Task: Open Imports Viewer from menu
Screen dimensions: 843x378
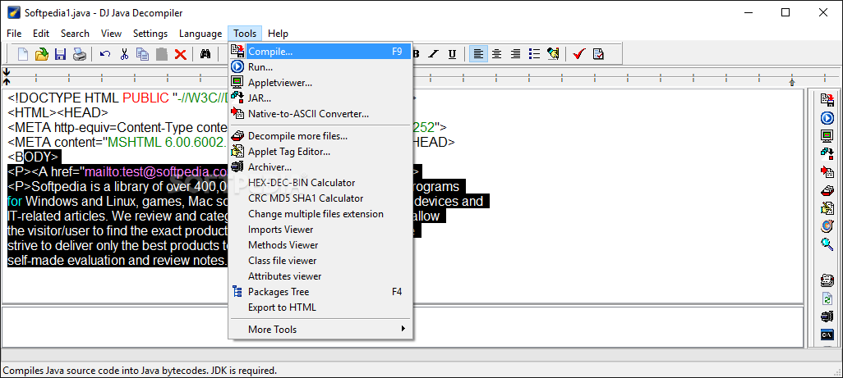Action: pyautogui.click(x=320, y=230)
